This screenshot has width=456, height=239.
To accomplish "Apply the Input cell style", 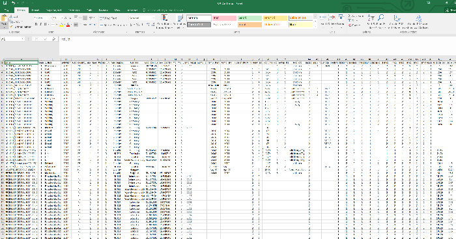I will coord(249,25).
